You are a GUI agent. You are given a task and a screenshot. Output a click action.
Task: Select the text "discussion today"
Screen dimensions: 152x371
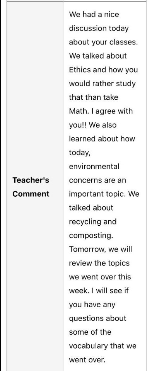(x=99, y=28)
